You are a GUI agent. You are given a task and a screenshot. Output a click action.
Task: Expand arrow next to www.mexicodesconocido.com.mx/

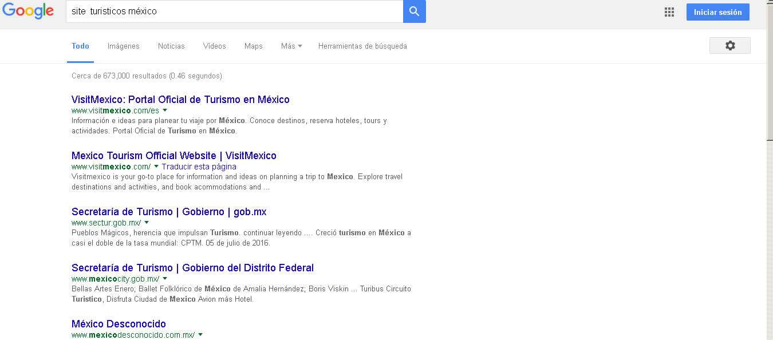pyautogui.click(x=200, y=335)
